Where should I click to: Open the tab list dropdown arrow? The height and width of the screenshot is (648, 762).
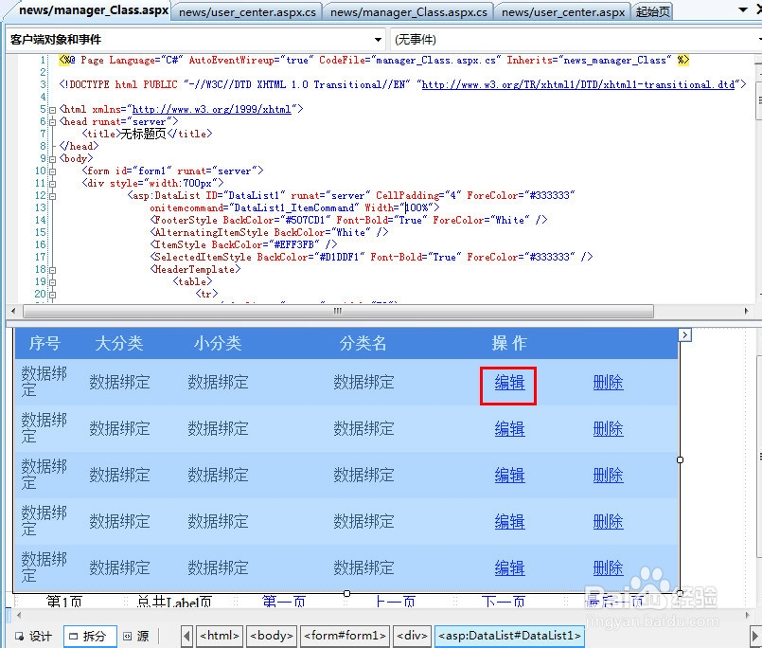tap(742, 9)
